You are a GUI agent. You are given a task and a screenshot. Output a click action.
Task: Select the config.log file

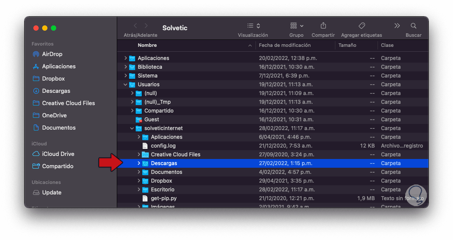[x=163, y=146]
